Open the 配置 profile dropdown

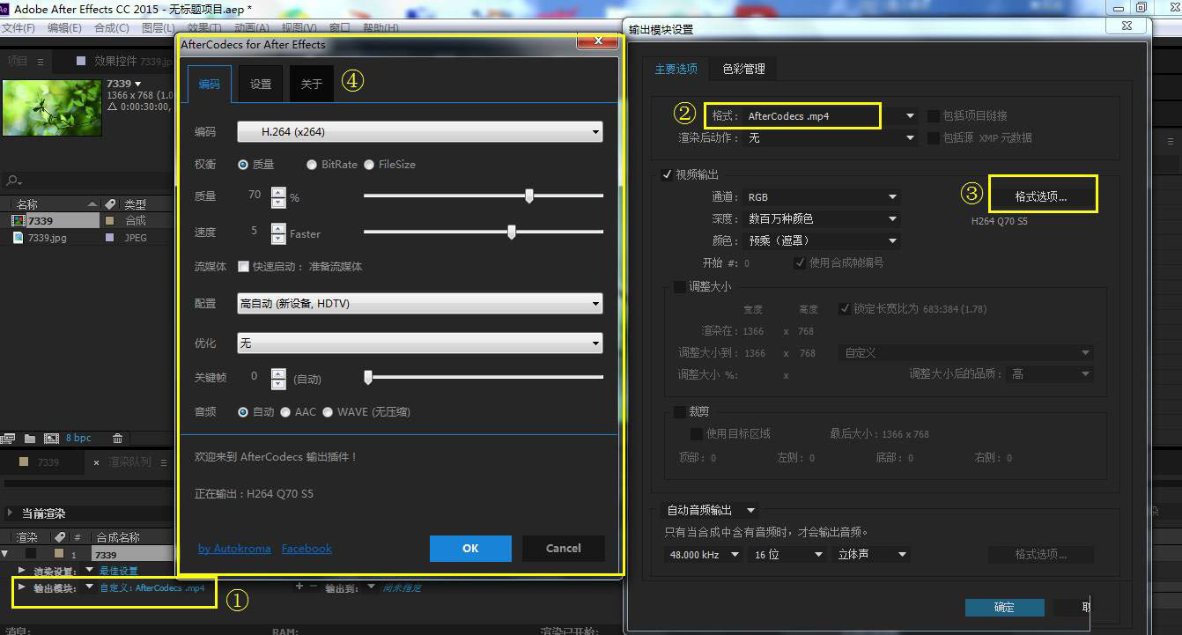420,304
